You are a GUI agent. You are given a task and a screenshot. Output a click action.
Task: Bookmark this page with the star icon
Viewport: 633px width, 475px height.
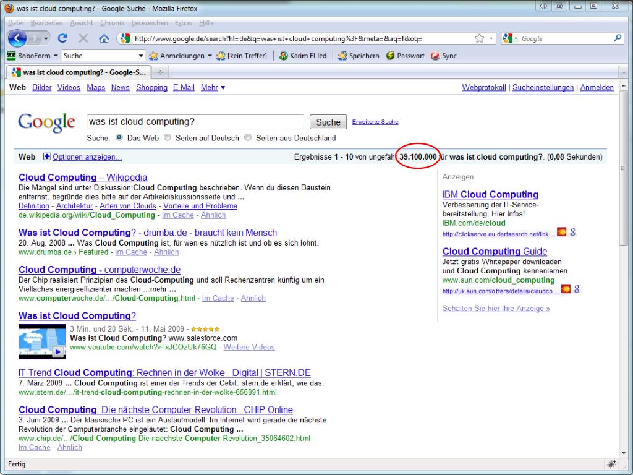[x=479, y=38]
